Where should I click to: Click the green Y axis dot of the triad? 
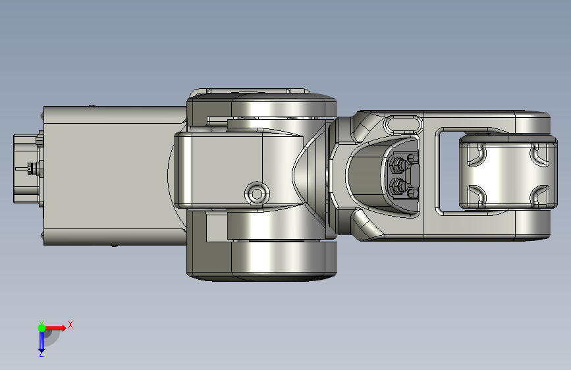41,328
